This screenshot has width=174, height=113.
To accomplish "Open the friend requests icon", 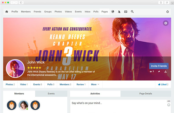I will (119, 12).
